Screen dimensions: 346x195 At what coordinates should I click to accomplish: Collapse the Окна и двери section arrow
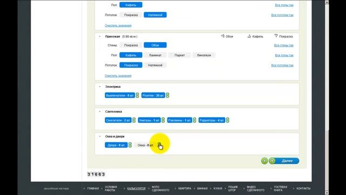coord(99,136)
